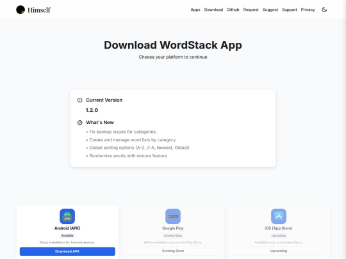This screenshot has height=259, width=346.
Task: Open the Privacy nav link
Action: tap(308, 10)
